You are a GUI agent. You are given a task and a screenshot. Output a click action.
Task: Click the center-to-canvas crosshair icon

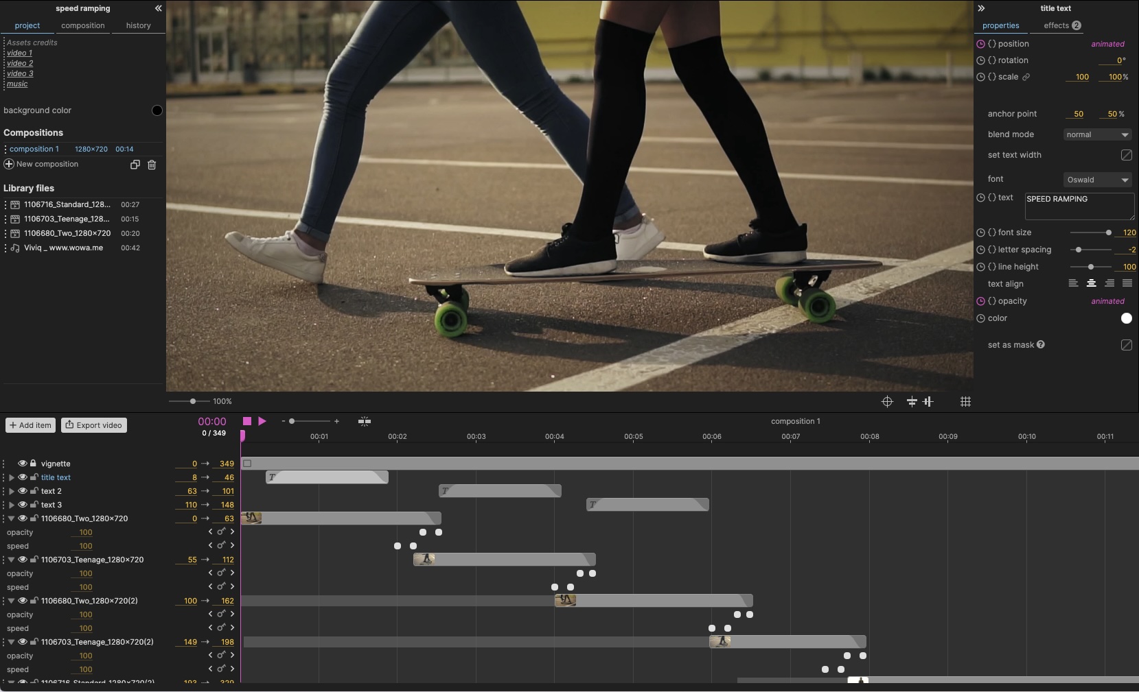point(887,402)
